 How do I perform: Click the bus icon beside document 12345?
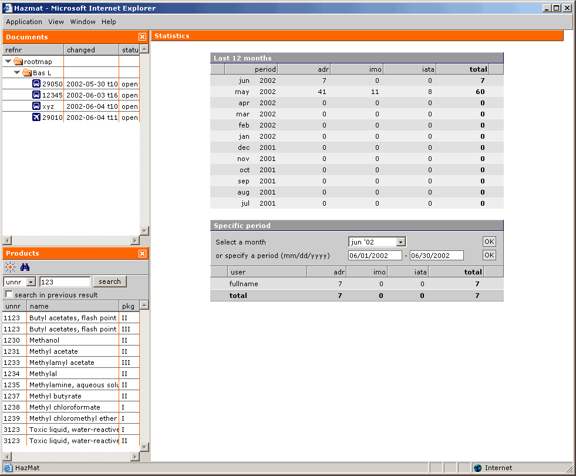point(36,95)
